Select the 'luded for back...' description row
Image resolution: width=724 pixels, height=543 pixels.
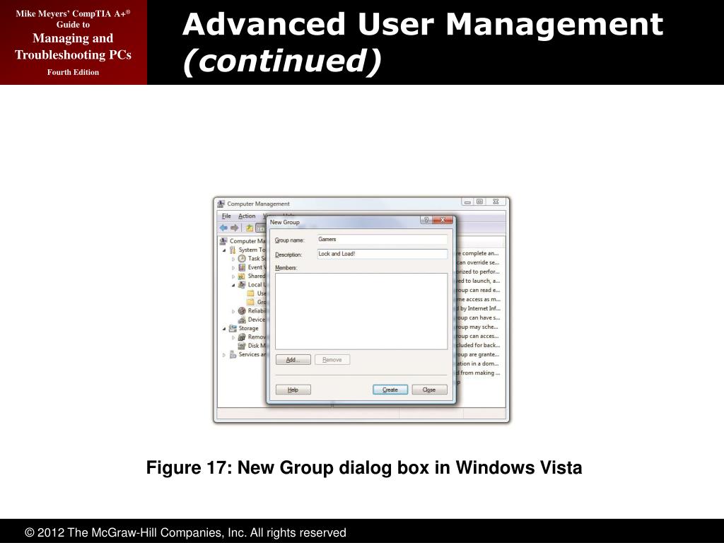pyautogui.click(x=478, y=345)
